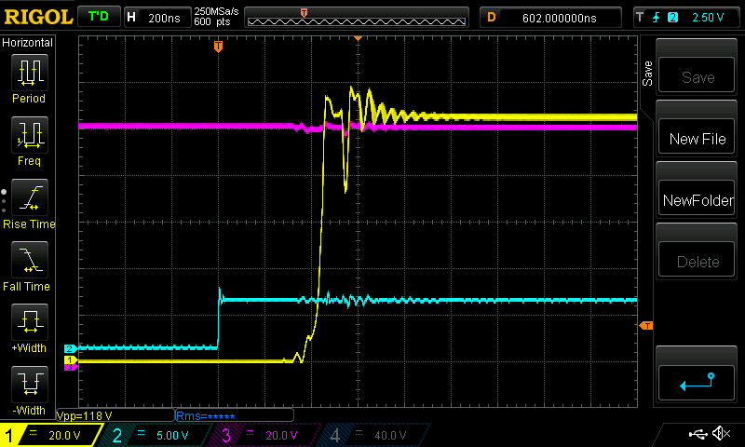The height and width of the screenshot is (447, 745).
Task: Toggle channel 3 at 20.0 V
Action: pyautogui.click(x=261, y=435)
